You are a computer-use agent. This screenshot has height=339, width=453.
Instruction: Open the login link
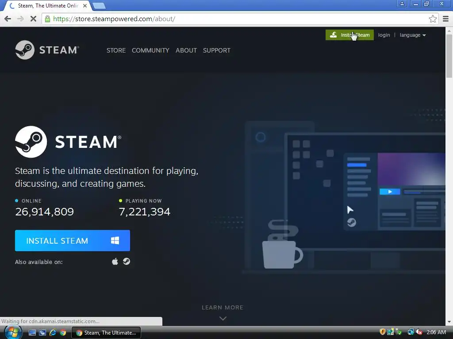pyautogui.click(x=384, y=35)
